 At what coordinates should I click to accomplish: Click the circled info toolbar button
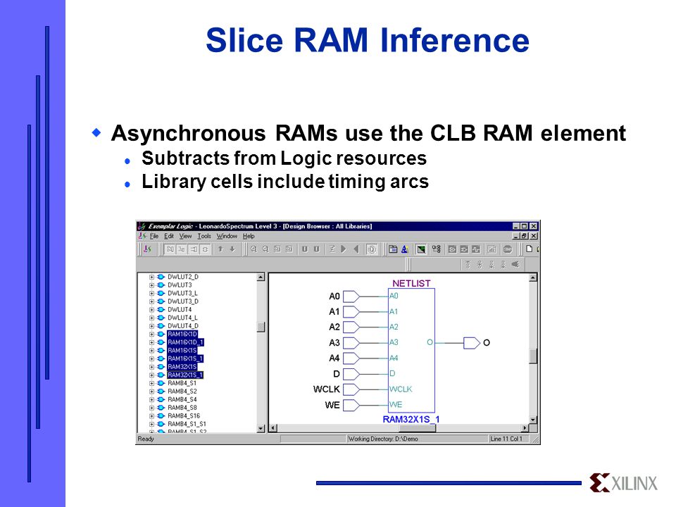(x=372, y=249)
